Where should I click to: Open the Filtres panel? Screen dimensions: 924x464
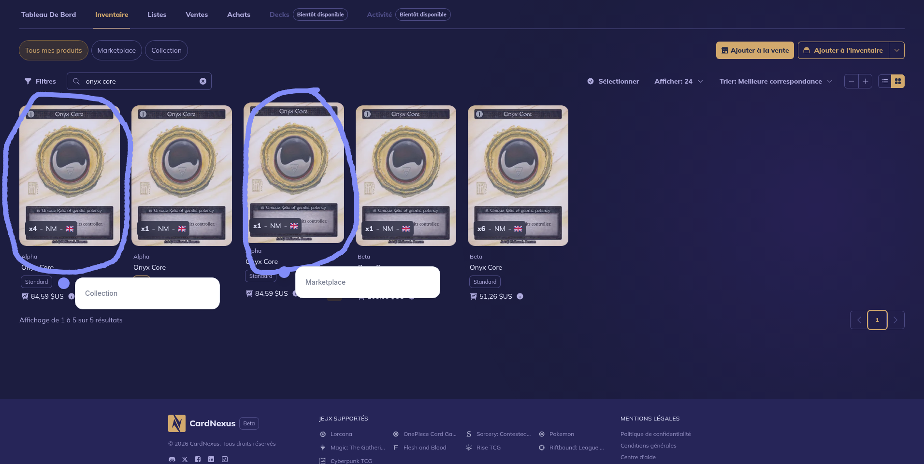pyautogui.click(x=41, y=81)
